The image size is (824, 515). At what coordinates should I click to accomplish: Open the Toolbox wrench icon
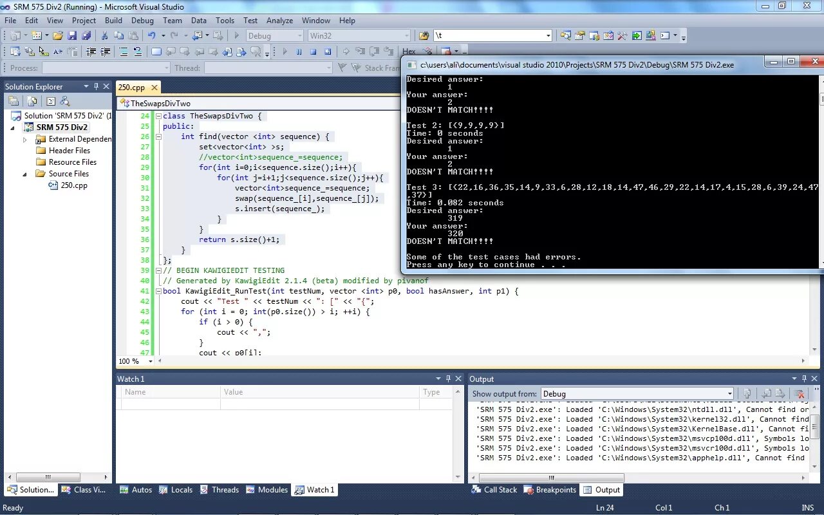(x=623, y=35)
